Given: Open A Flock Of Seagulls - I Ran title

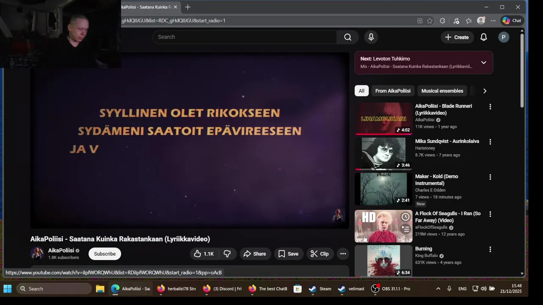Looking at the screenshot, I should point(448,217).
